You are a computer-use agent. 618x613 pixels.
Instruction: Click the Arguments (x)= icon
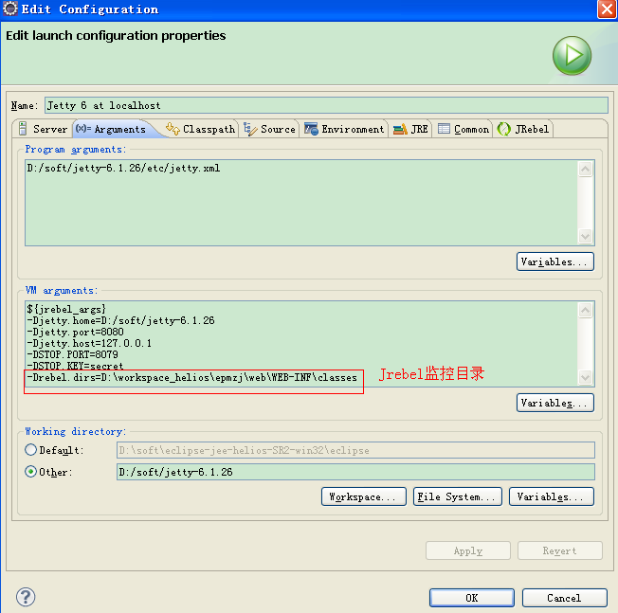83,129
